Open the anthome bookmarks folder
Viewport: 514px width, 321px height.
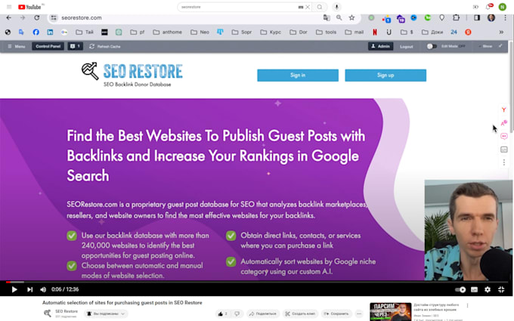pyautogui.click(x=168, y=32)
